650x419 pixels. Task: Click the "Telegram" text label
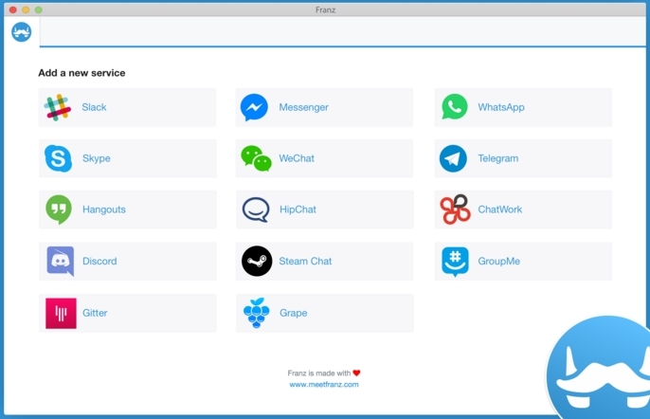(497, 158)
